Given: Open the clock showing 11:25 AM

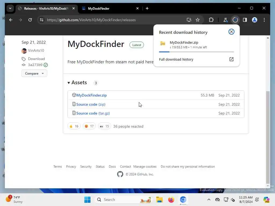Looking at the screenshot, I should 246,200.
